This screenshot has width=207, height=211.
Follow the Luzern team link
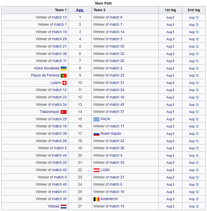pyautogui.click(x=56, y=83)
